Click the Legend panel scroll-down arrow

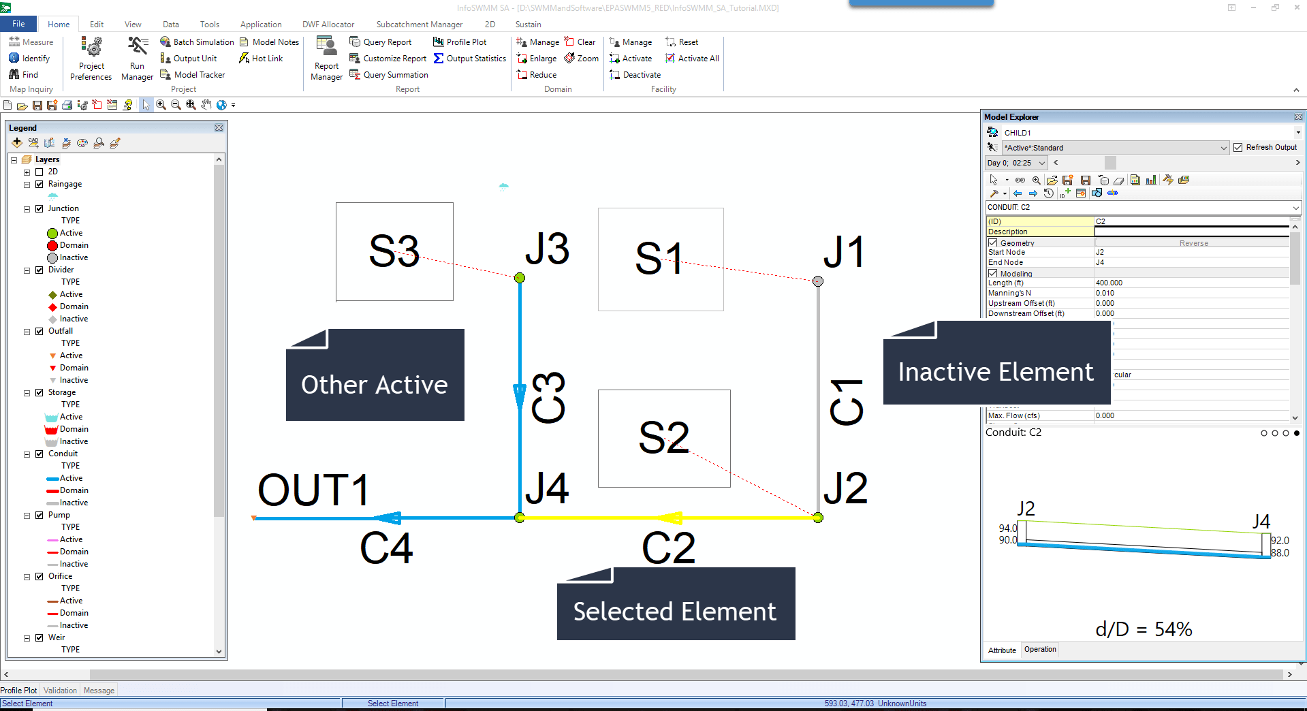[219, 651]
